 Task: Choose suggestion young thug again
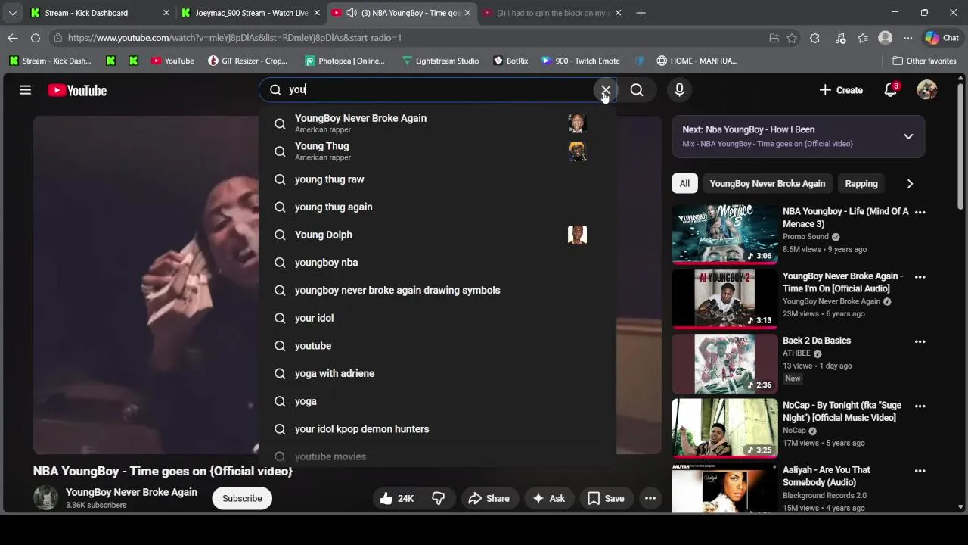click(x=437, y=207)
